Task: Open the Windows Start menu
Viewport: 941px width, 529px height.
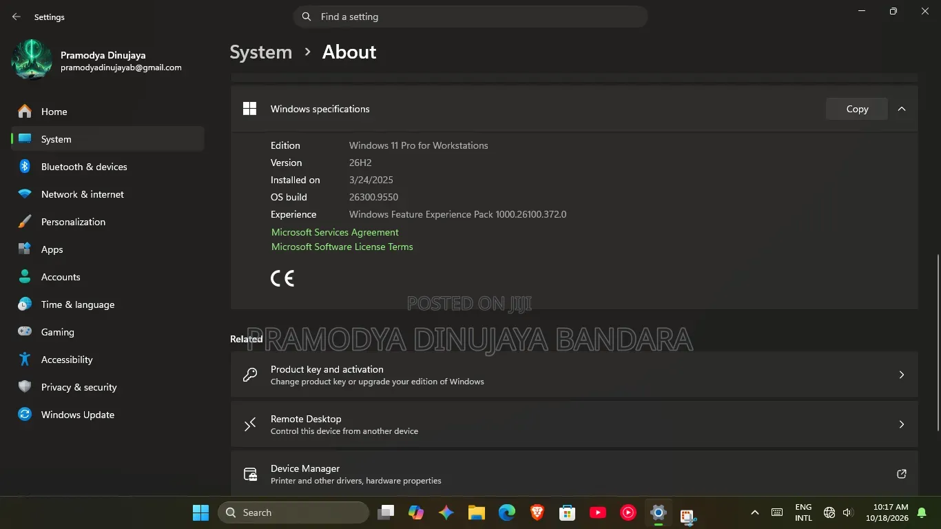Action: [200, 512]
